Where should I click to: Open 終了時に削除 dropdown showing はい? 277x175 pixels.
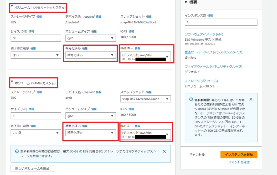pos(36,55)
